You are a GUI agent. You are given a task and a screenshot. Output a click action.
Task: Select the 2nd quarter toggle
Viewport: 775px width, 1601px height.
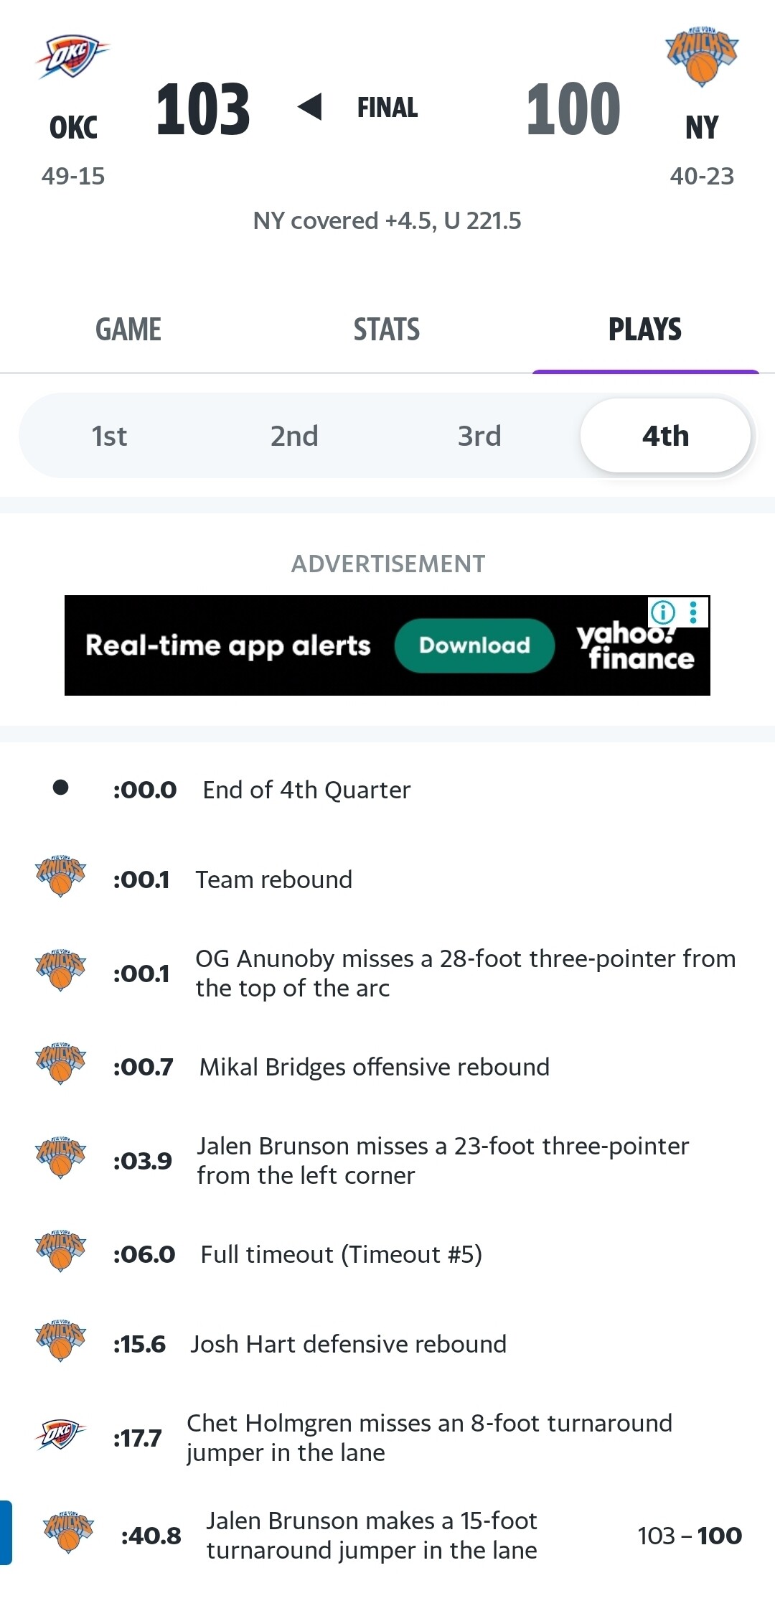coord(294,436)
